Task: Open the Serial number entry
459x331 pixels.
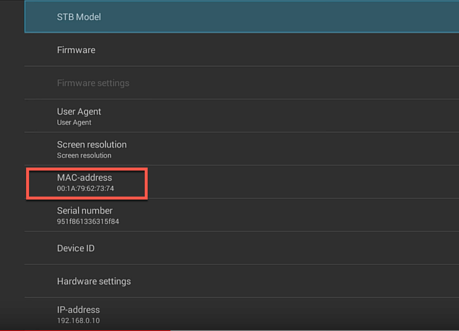Action: [242, 215]
